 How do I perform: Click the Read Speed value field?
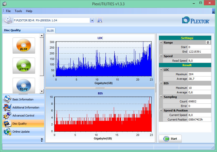pos(200,61)
